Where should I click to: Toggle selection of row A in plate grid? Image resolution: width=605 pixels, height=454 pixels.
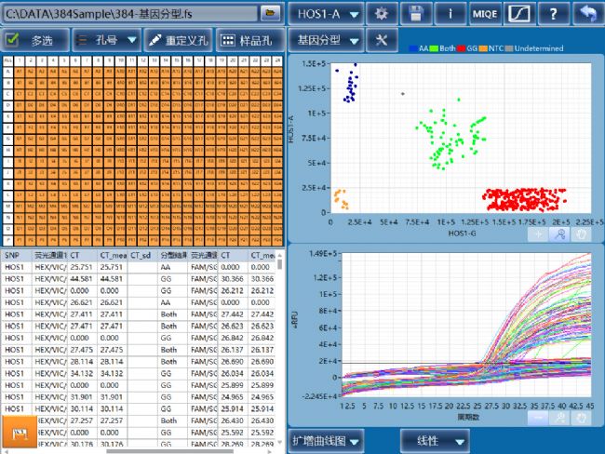pyautogui.click(x=7, y=71)
